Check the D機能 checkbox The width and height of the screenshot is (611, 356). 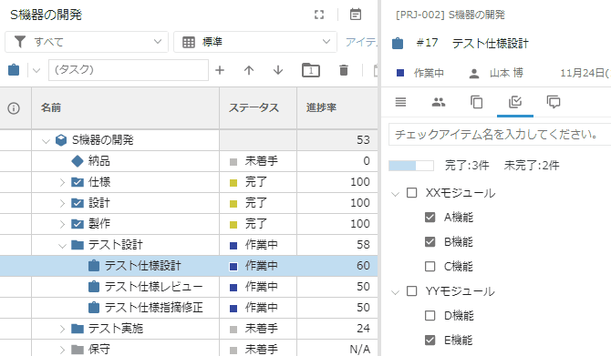(430, 316)
